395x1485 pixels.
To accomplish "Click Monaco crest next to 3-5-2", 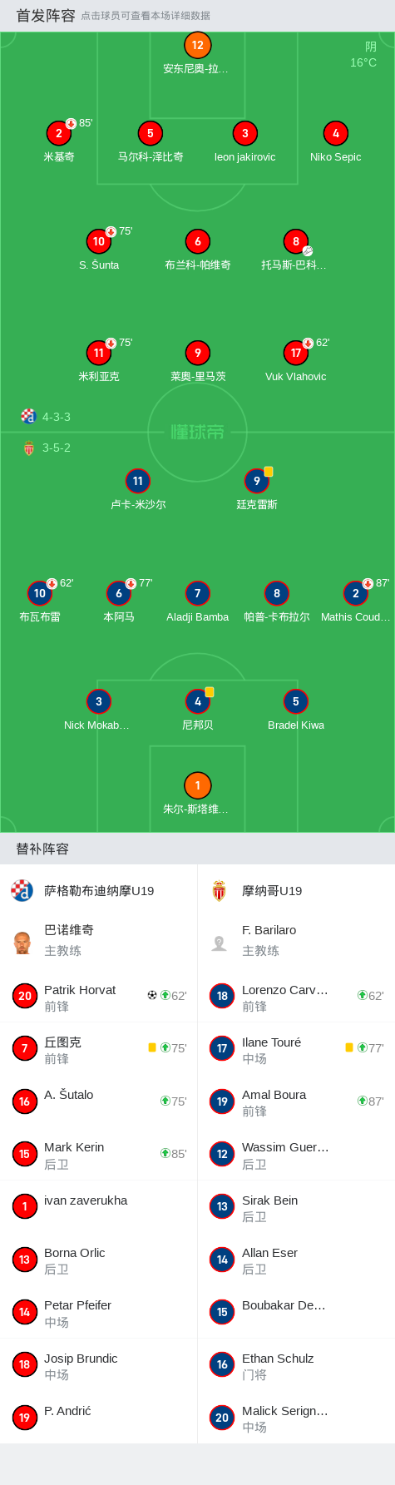I will [x=28, y=448].
